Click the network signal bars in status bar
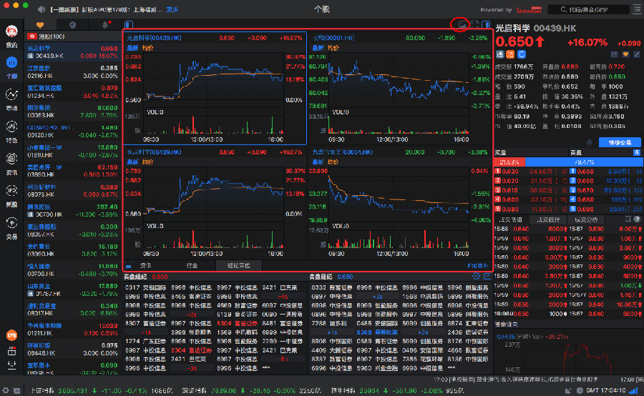The image size is (644, 396). pyautogui.click(x=634, y=390)
